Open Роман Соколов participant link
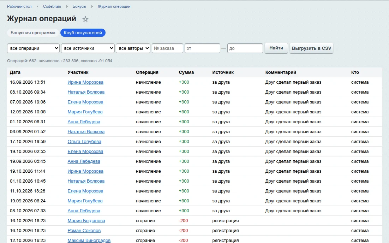The height and width of the screenshot is (243, 389). pyautogui.click(x=84, y=231)
